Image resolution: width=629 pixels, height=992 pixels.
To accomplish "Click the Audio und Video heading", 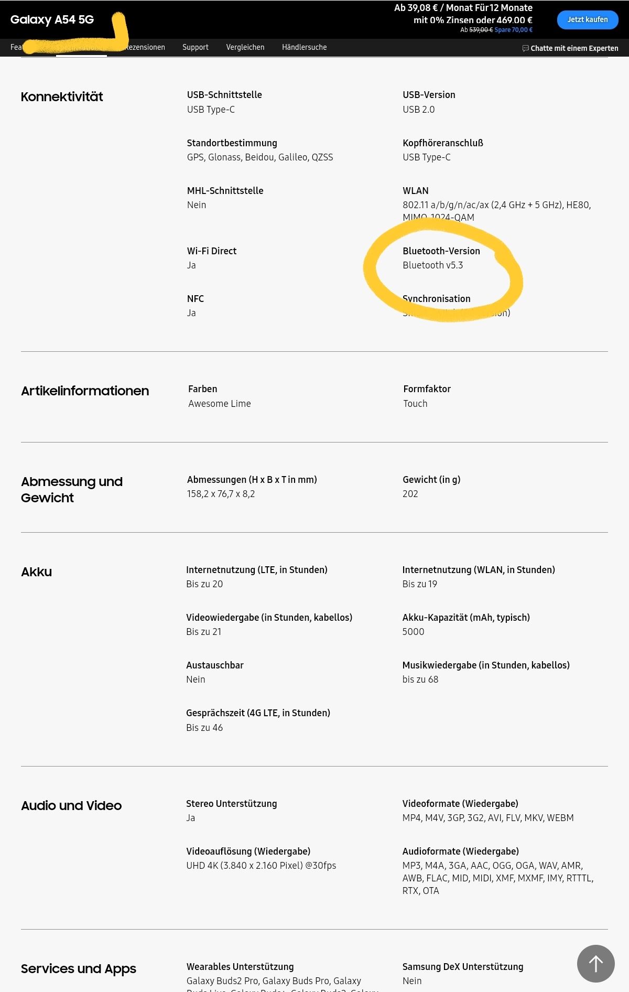I will point(71,806).
